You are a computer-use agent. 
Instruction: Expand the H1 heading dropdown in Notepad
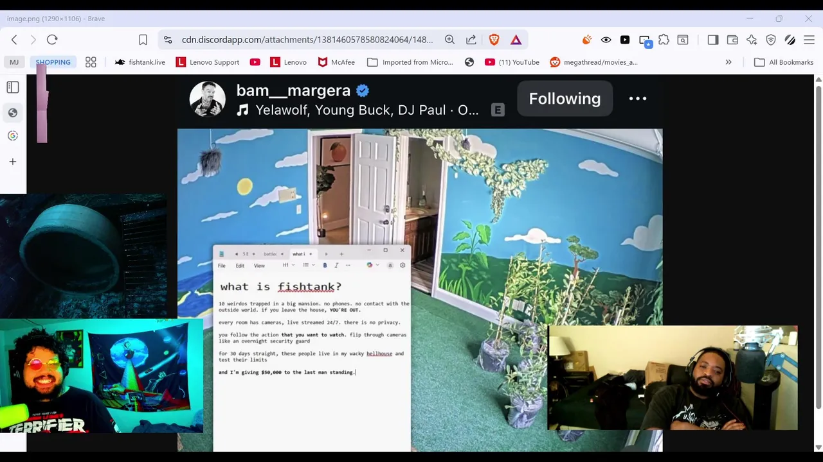click(x=289, y=265)
